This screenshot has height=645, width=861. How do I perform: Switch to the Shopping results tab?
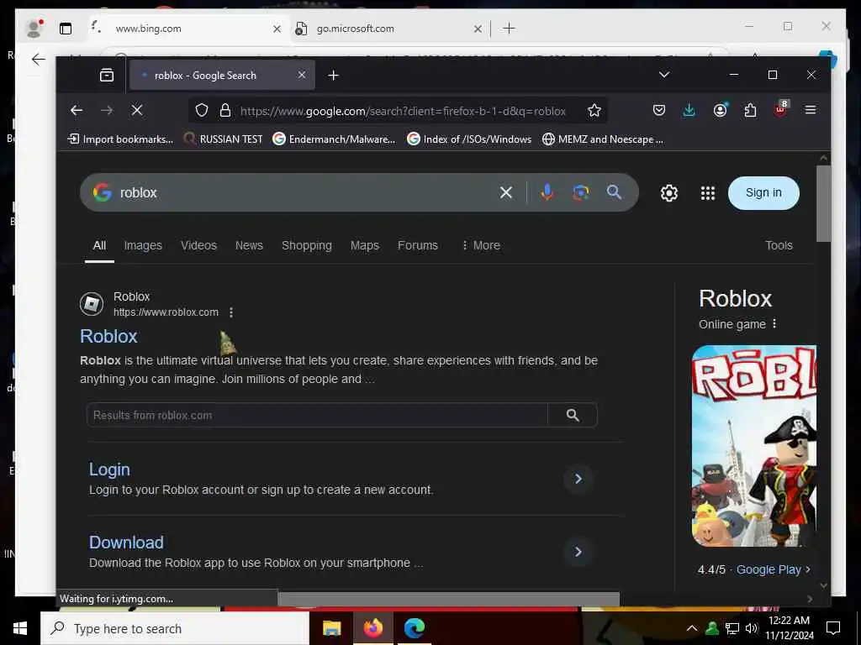tap(307, 245)
